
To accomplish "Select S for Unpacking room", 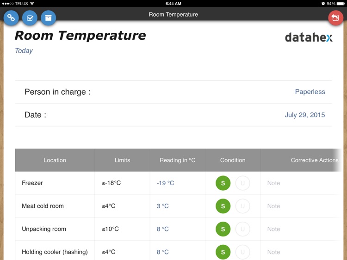I will (223, 229).
